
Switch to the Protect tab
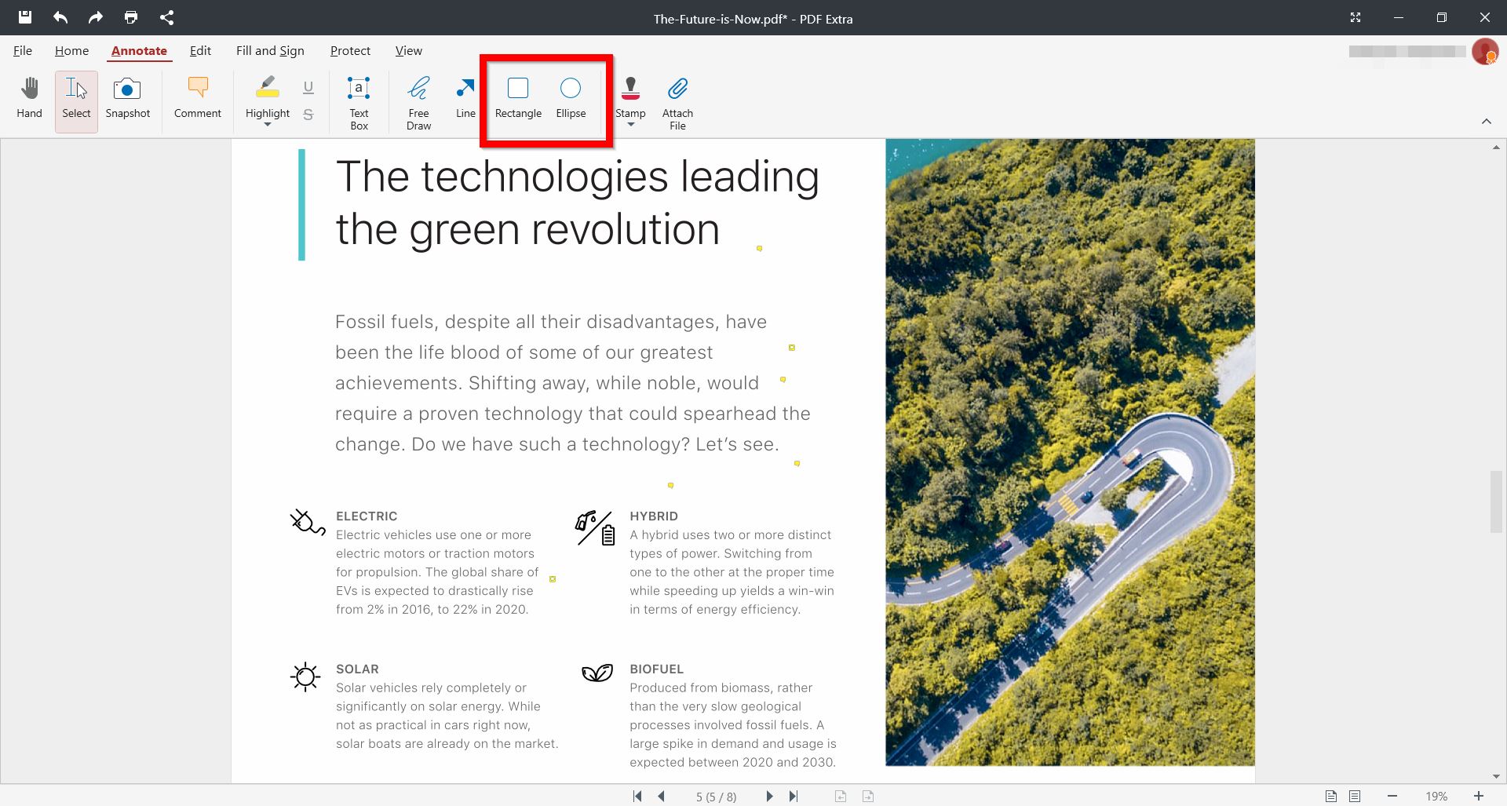coord(350,50)
